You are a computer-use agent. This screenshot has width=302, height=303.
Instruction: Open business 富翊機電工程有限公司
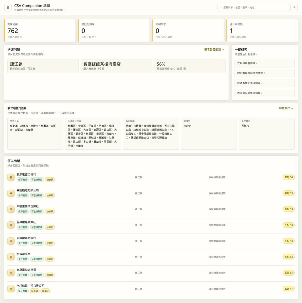(x=30, y=286)
